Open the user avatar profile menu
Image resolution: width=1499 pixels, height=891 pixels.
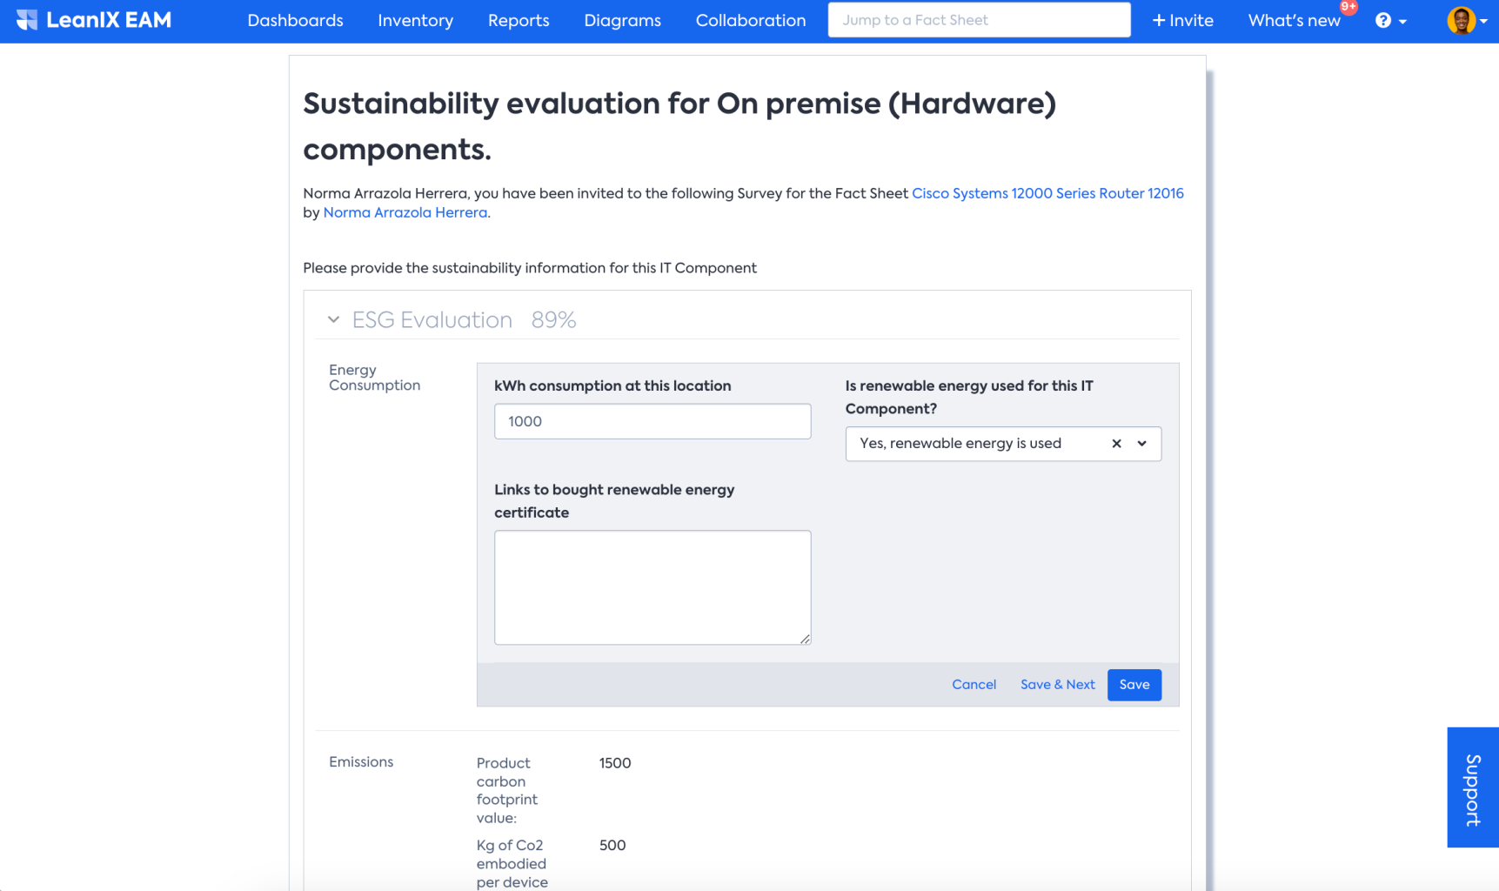point(1461,20)
